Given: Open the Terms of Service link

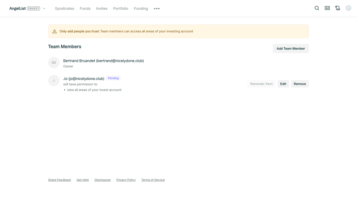Looking at the screenshot, I should 153,180.
